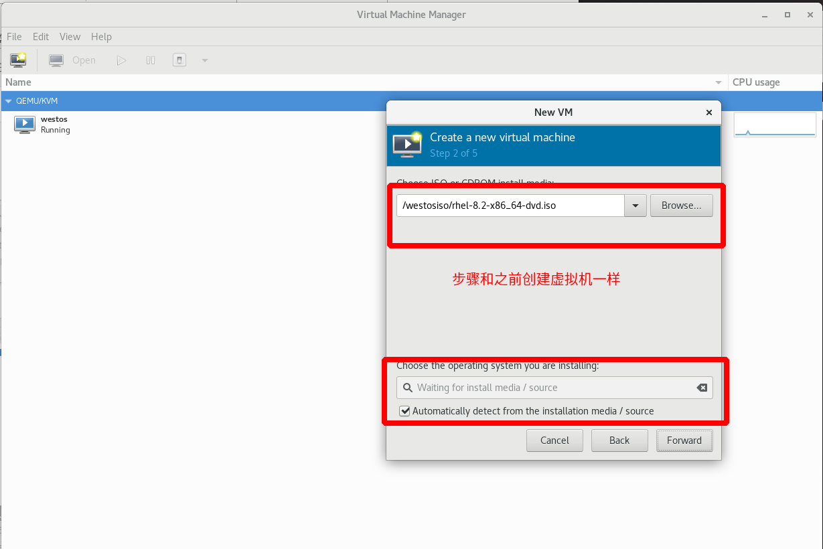
Task: Click the Browse... button
Action: click(682, 206)
